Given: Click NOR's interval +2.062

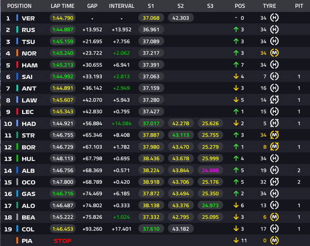Looking at the screenshot, I should [121, 53].
